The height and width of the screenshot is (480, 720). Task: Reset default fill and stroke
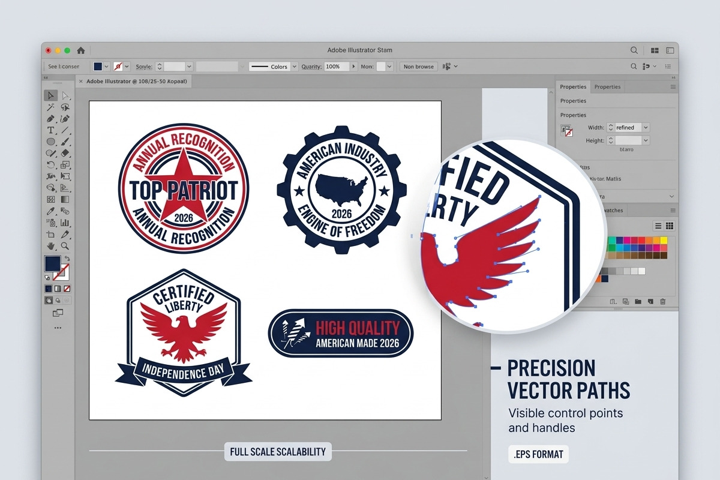47,278
